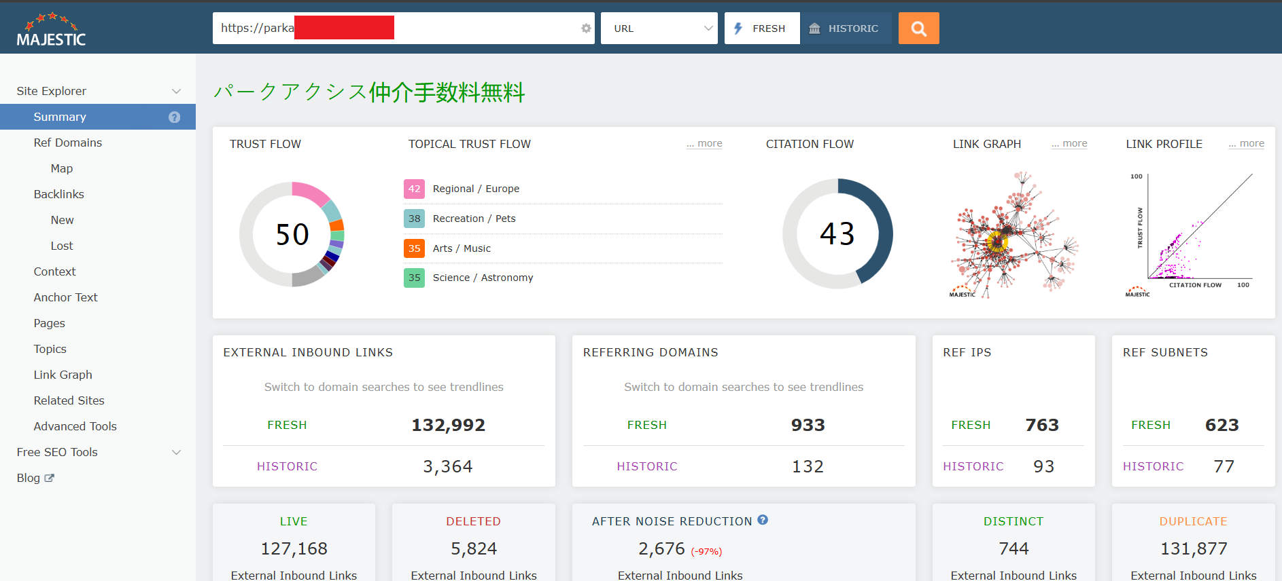The image size is (1282, 581).
Task: Collapse the Site Explorer section
Action: (x=176, y=92)
